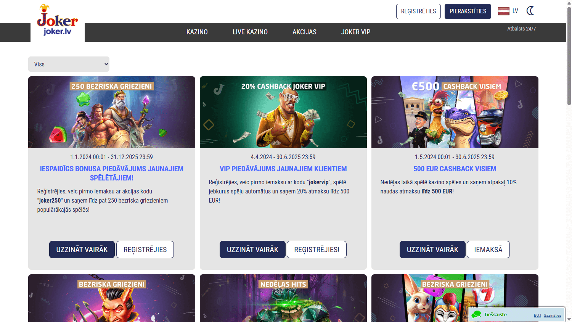
Task: Open the KAZINO menu
Action: tap(197, 32)
